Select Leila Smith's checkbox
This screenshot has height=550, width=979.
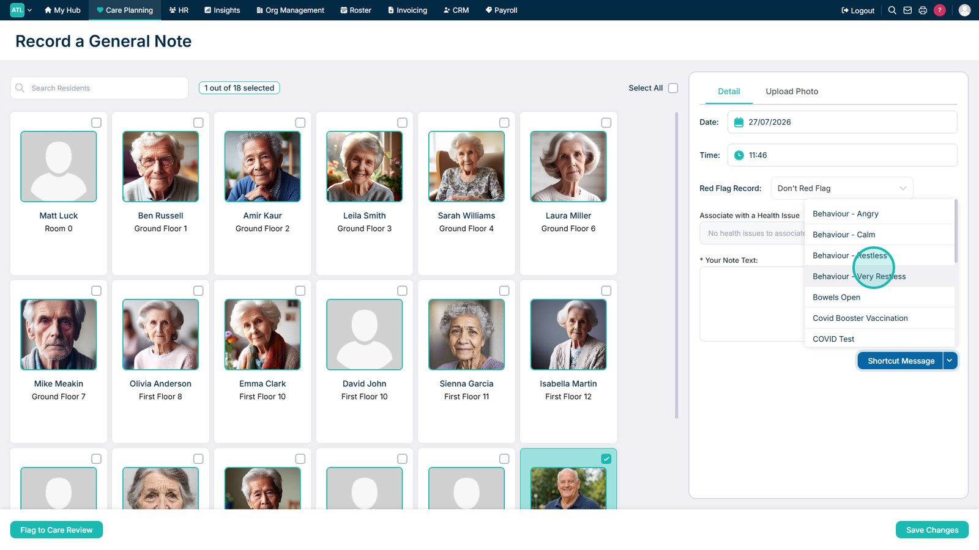pyautogui.click(x=402, y=123)
